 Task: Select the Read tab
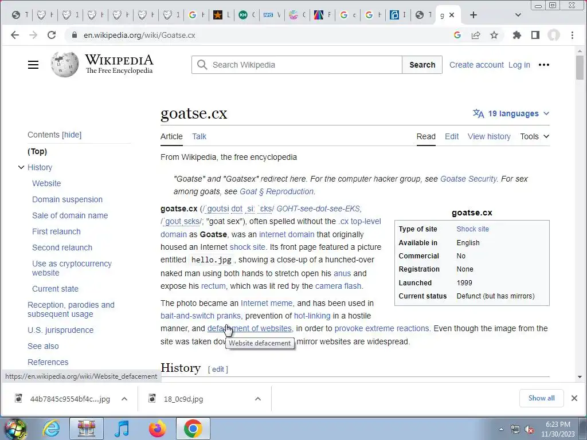click(426, 136)
